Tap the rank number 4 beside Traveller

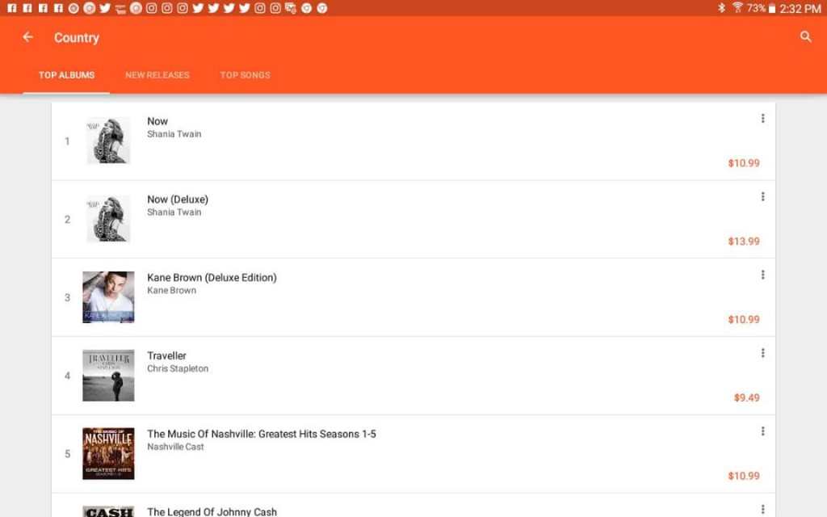coord(67,376)
